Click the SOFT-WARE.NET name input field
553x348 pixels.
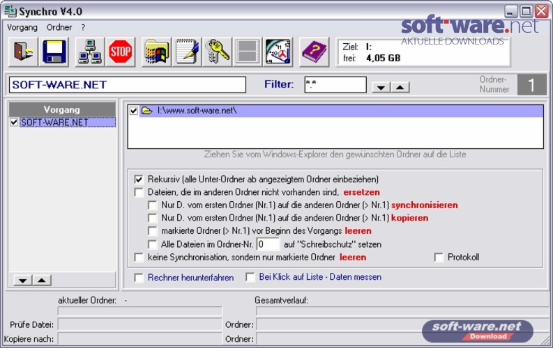point(128,85)
